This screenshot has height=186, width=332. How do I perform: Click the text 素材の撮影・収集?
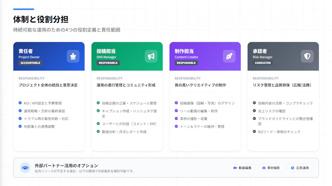pyautogui.click(x=193, y=119)
